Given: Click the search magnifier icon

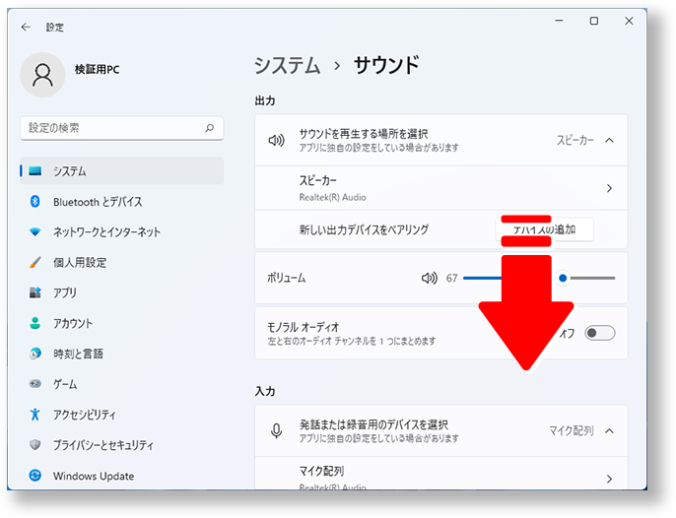Looking at the screenshot, I should coord(210,128).
